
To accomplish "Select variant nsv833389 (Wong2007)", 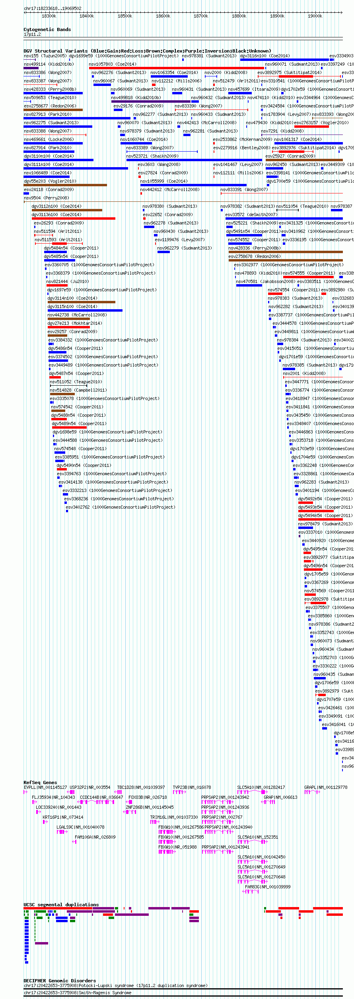I will coord(150,148).
